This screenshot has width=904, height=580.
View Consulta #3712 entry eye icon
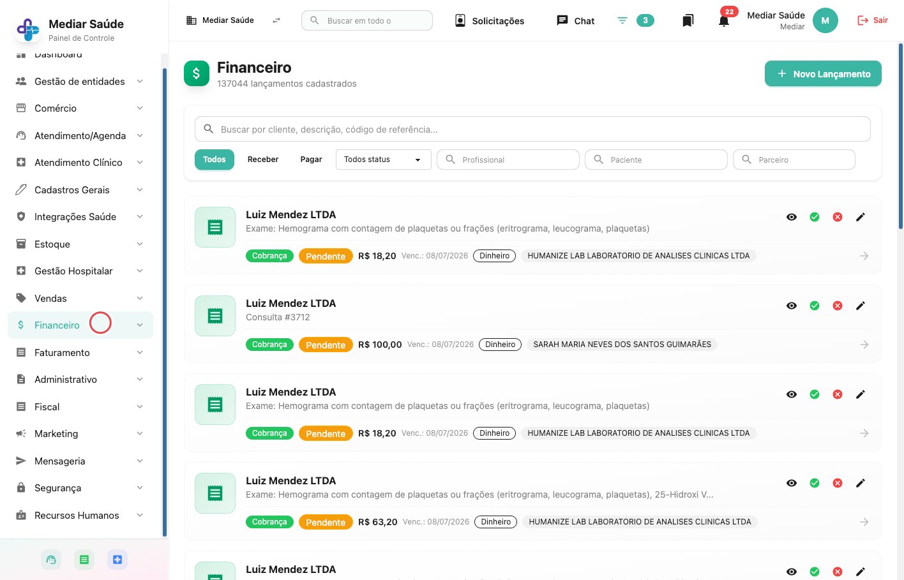792,306
